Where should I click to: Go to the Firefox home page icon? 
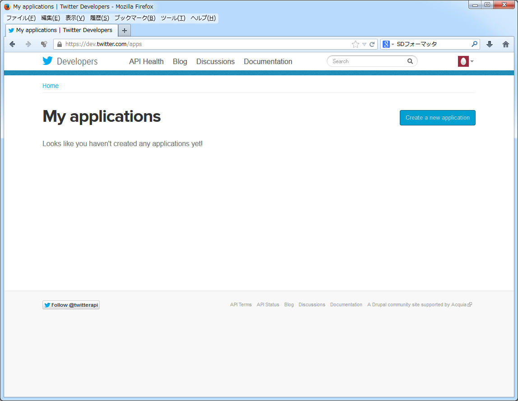506,44
